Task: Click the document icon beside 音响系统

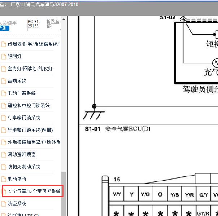Action: tap(4, 81)
